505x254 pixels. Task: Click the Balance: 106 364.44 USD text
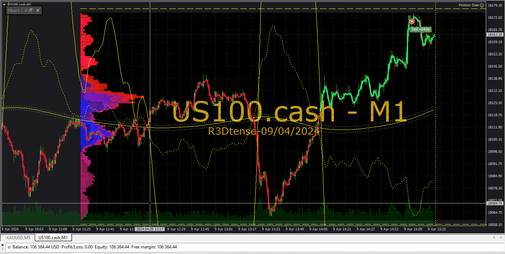(36, 247)
